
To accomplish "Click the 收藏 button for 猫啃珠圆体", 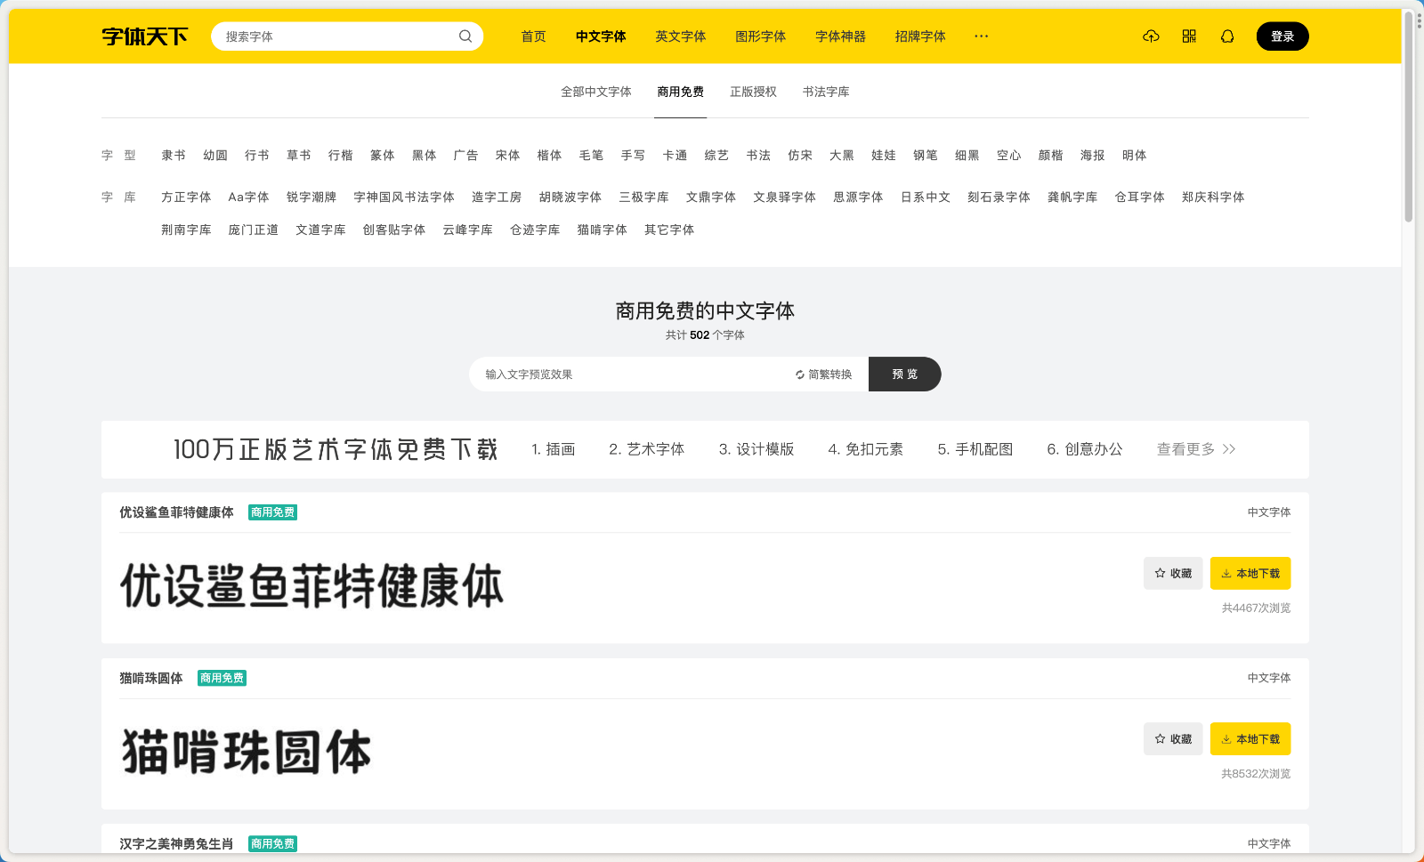I will pyautogui.click(x=1172, y=738).
